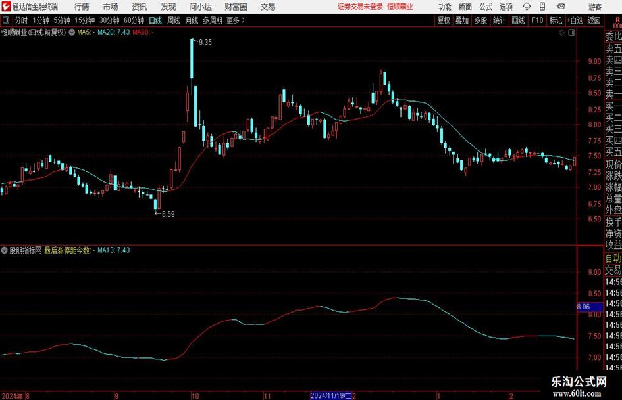Viewport: 622px width, 400px height.
Task: Switch to 60分钟 chart period
Action: (134, 20)
